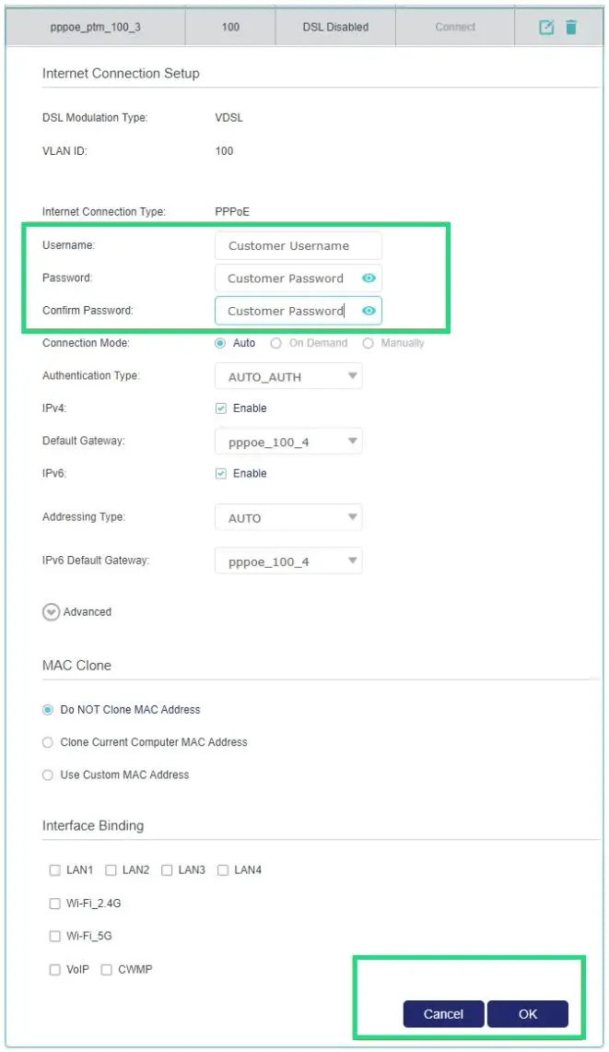Disable the IPv6 Enable checkbox
Screen dimensions: 609x1052
[221, 473]
